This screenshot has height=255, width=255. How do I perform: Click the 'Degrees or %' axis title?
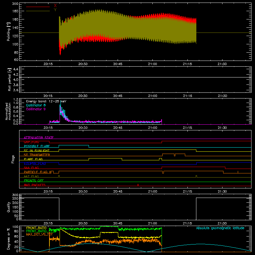[x=9, y=239]
